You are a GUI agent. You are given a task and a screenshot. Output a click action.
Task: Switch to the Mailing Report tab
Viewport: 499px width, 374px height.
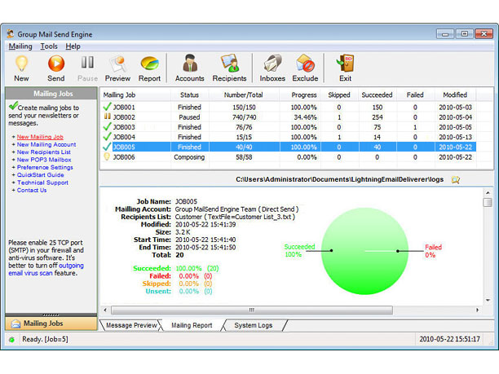(192, 325)
